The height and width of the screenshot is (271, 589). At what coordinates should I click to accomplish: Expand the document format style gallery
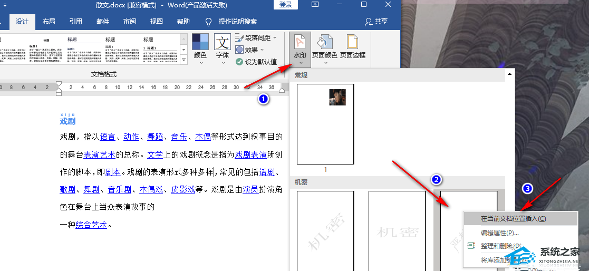pos(184,61)
